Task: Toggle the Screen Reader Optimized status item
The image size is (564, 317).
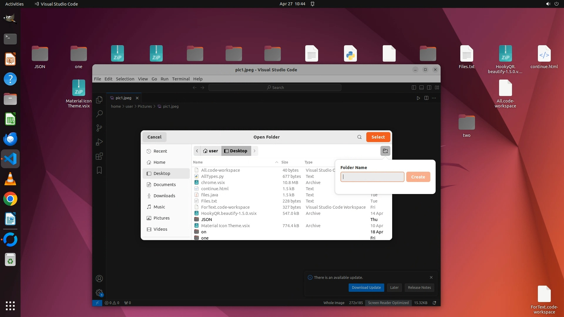Action: pos(388,303)
